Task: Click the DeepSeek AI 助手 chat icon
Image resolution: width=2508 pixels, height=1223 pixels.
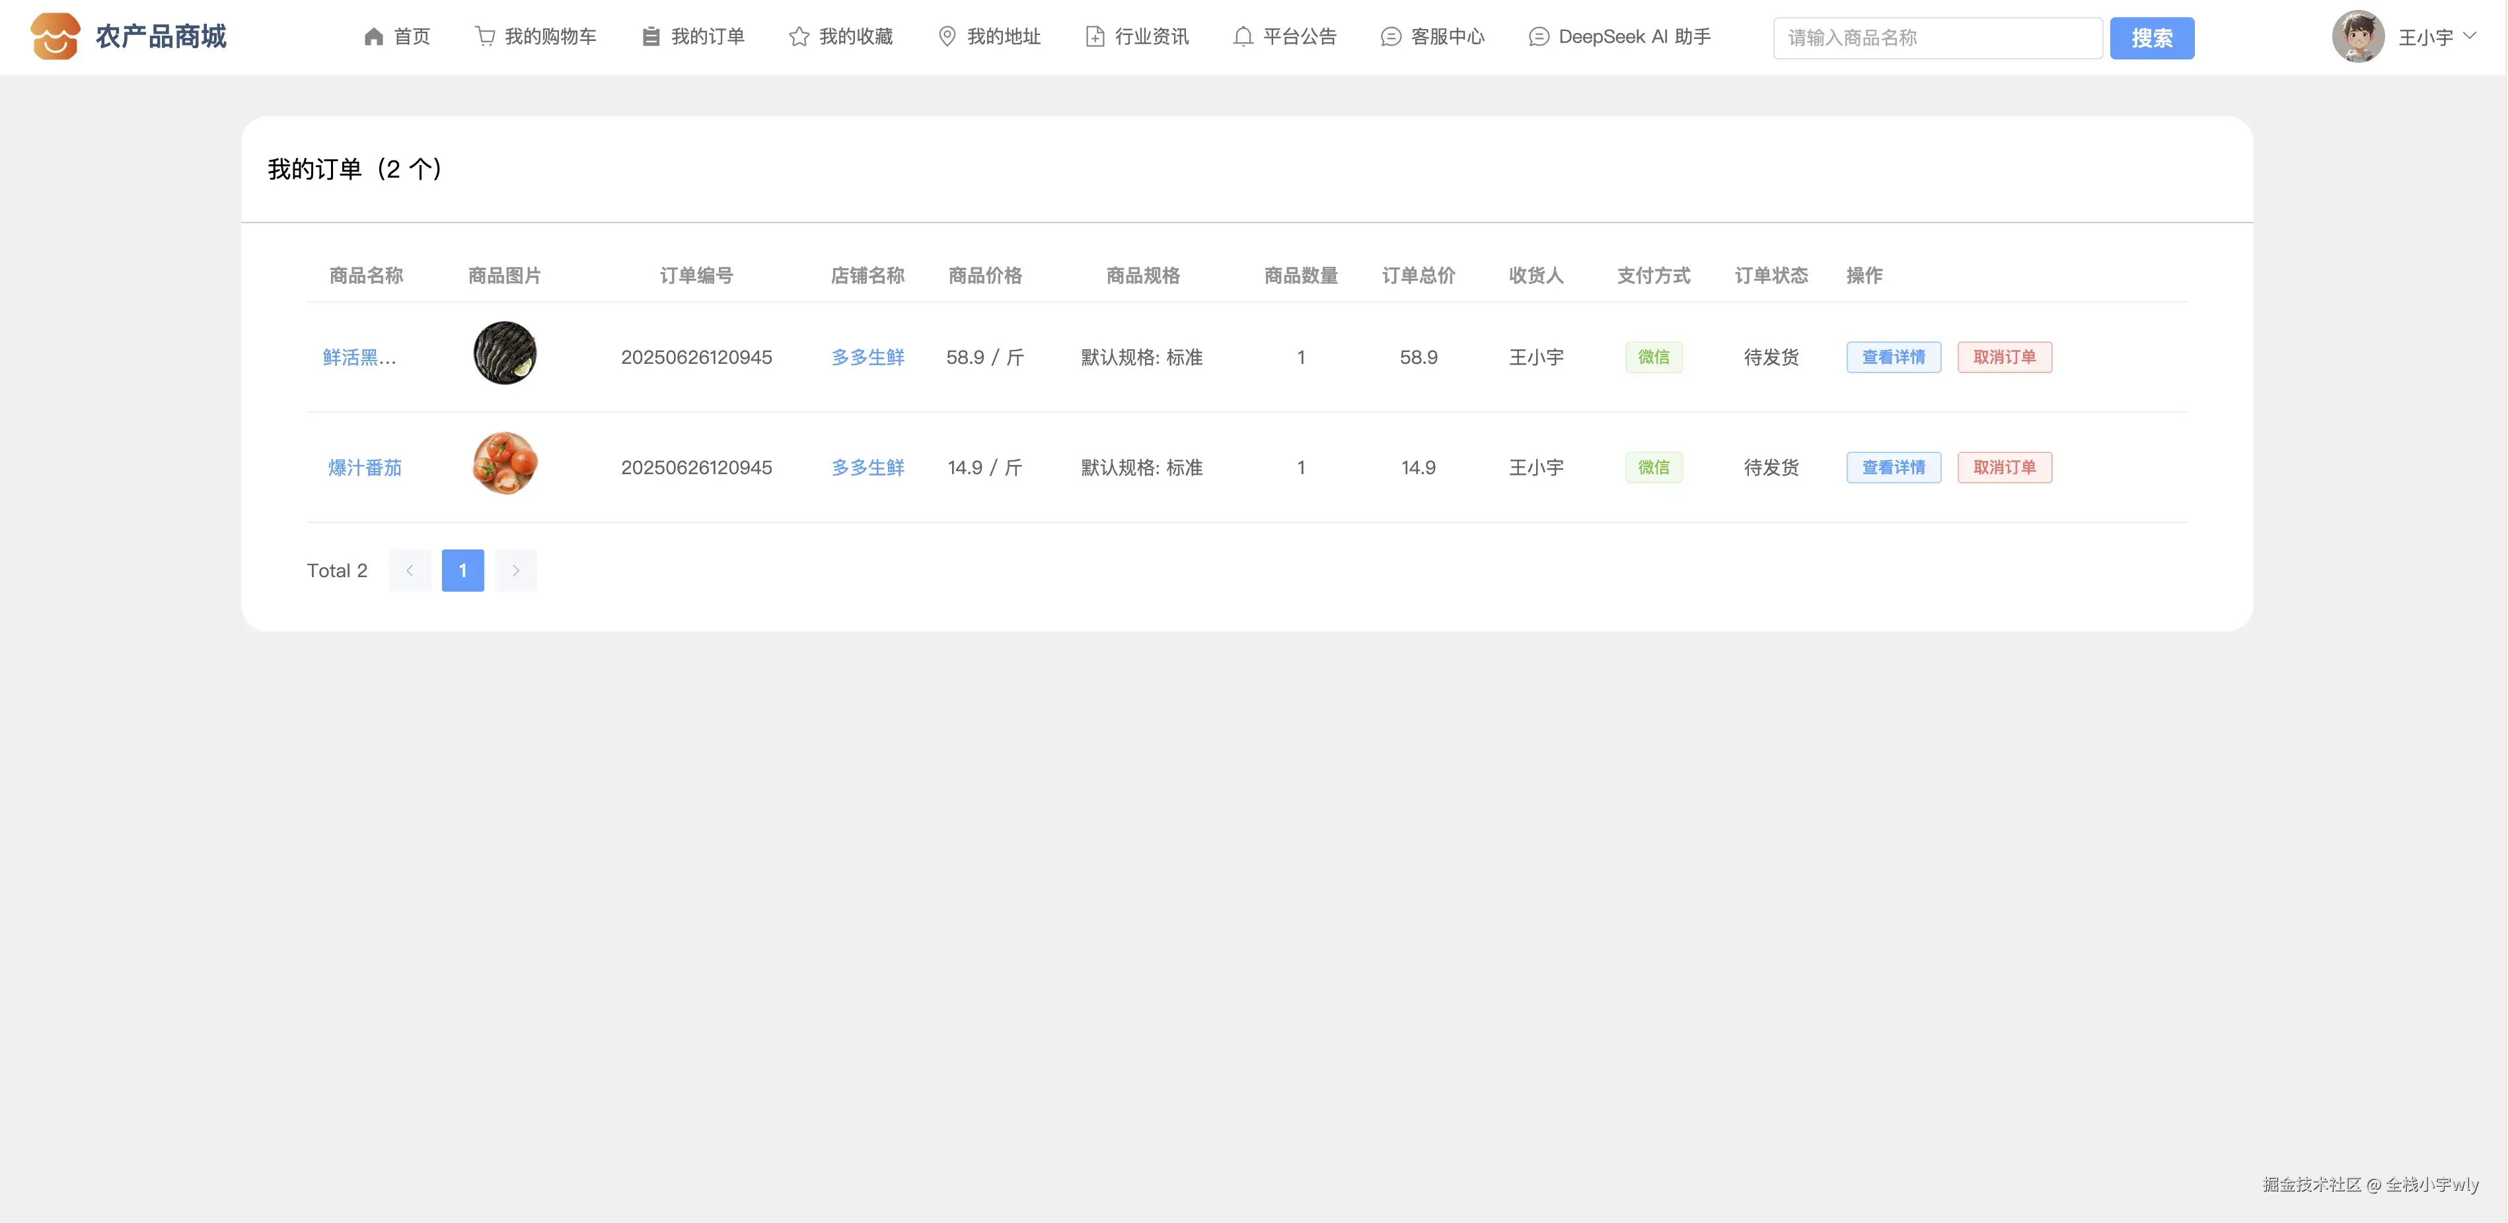Action: (x=1539, y=37)
